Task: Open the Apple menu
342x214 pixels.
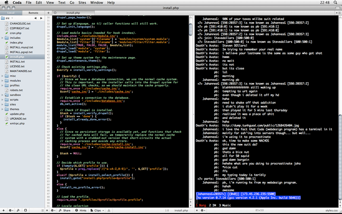Action: 6,2
